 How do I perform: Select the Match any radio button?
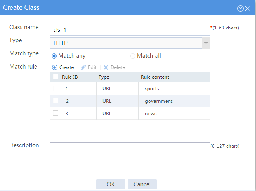(x=54, y=56)
